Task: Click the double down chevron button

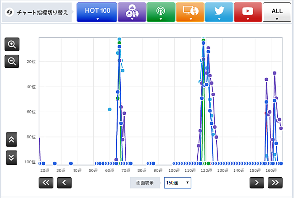Action: point(12,157)
